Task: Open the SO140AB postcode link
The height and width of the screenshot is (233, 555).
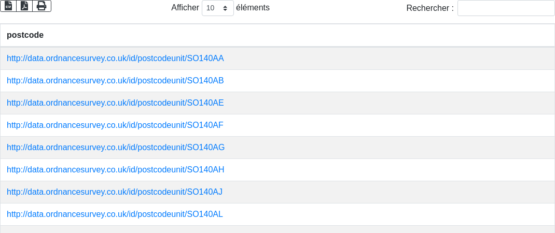Action: point(115,80)
